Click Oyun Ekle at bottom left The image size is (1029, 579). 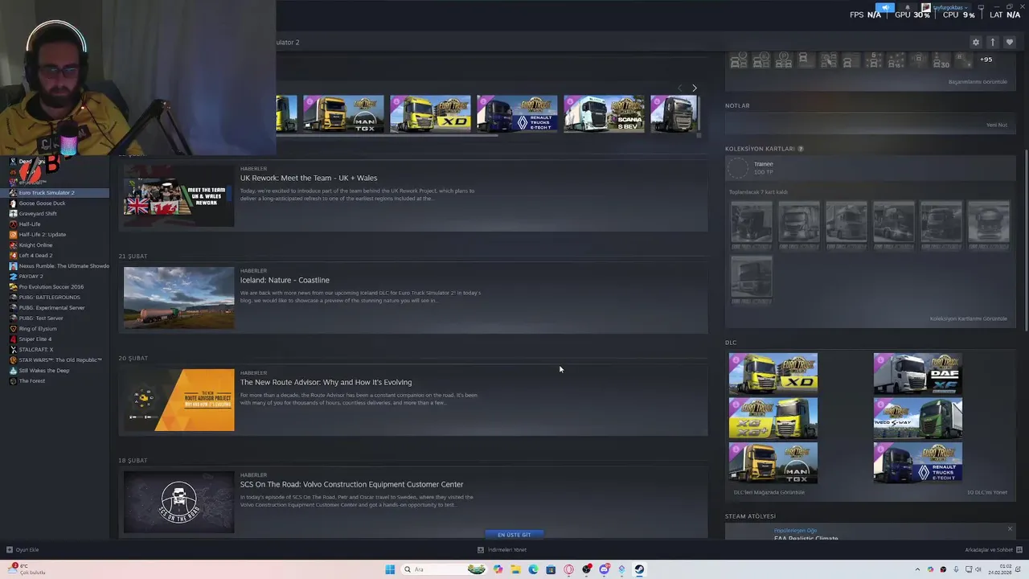pyautogui.click(x=23, y=550)
